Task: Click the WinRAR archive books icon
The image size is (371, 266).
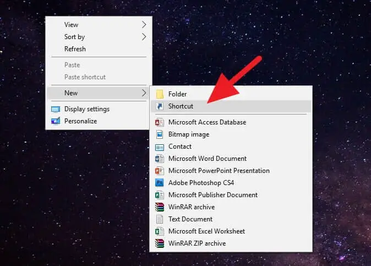Action: (x=160, y=207)
